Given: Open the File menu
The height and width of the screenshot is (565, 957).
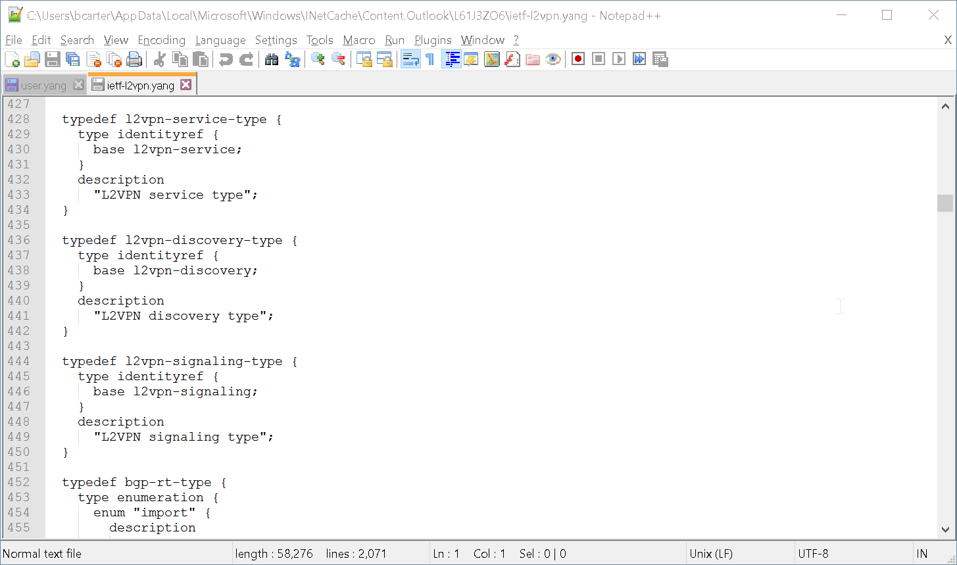Looking at the screenshot, I should point(13,40).
